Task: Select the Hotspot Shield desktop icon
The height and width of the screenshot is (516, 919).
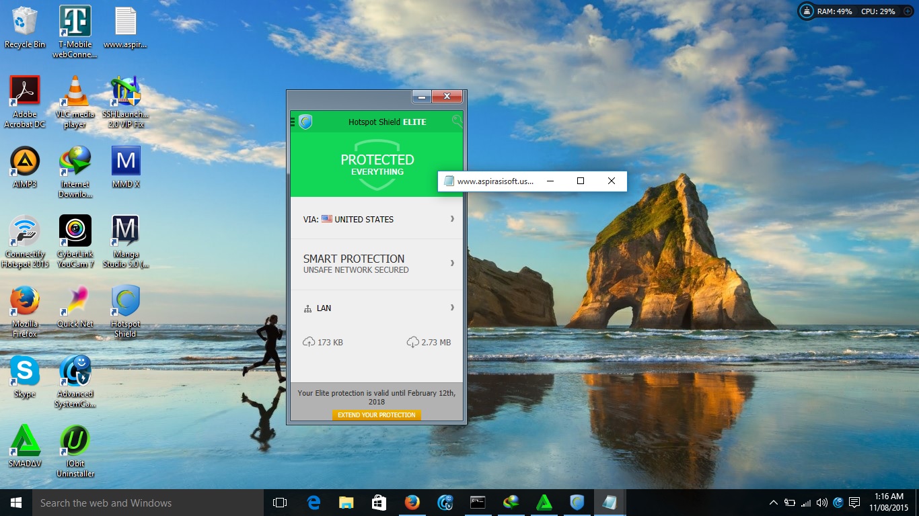Action: (x=125, y=312)
